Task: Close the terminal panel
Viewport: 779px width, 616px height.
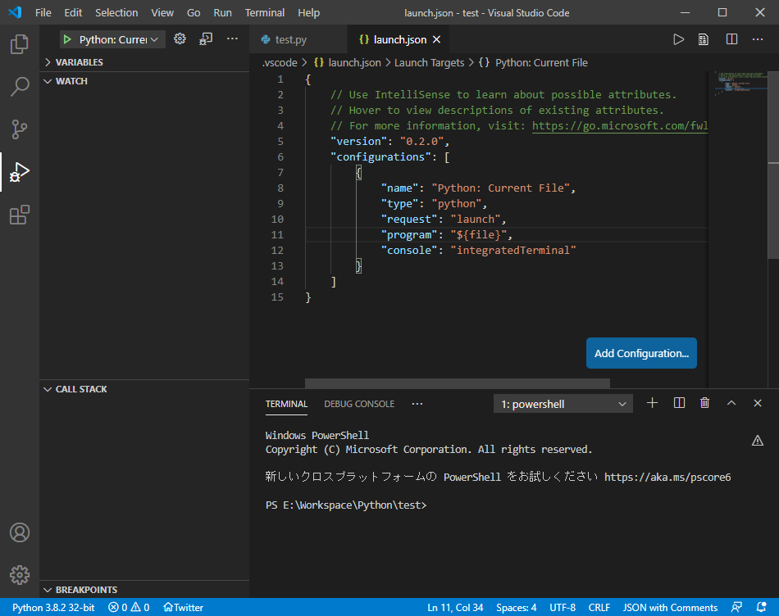Action: [757, 403]
